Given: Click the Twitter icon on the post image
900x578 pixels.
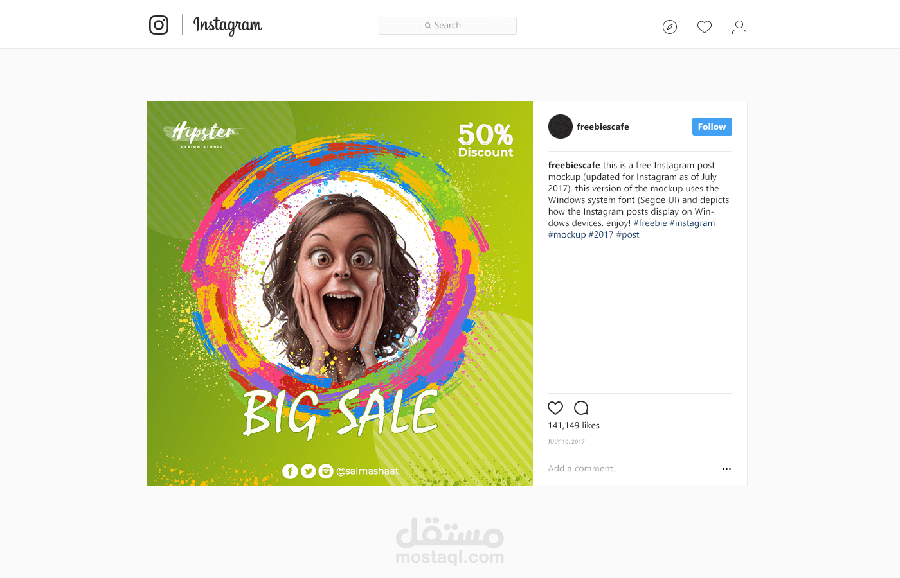Looking at the screenshot, I should coord(308,471).
